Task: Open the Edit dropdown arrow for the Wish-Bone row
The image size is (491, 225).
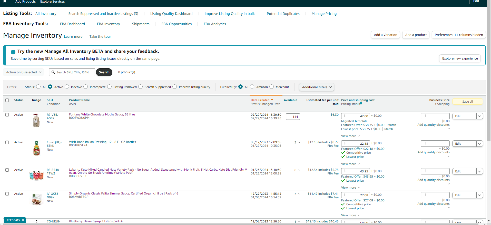Action: 479,144
